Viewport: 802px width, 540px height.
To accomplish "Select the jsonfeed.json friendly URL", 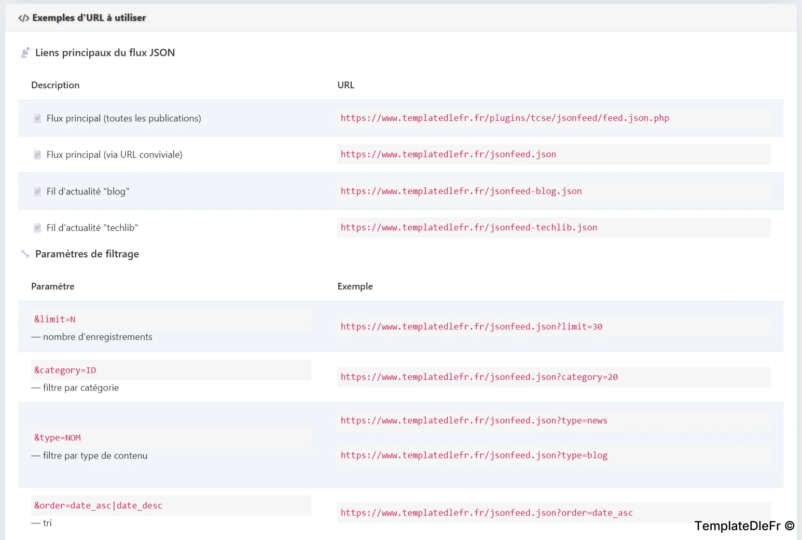I will click(448, 154).
